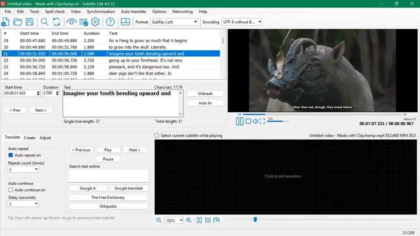Expand the SubRip format dropdown
The height and width of the screenshot is (236, 420).
pos(174,22)
